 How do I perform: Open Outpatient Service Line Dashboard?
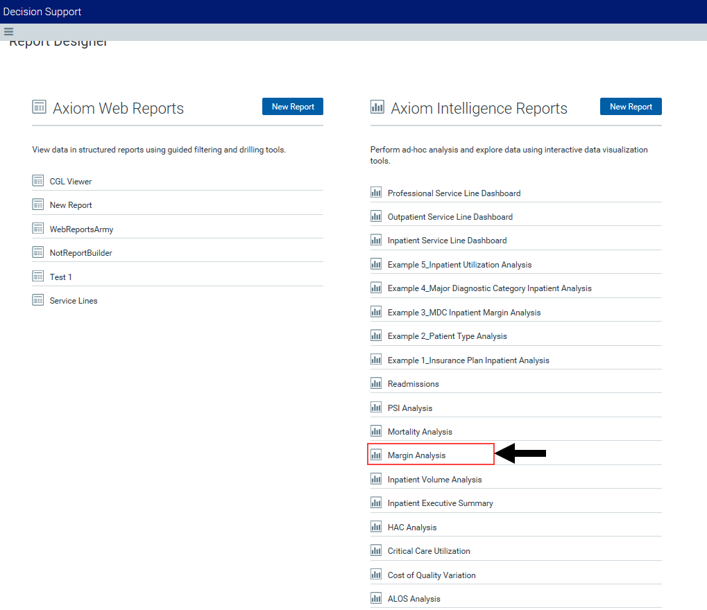coord(450,217)
